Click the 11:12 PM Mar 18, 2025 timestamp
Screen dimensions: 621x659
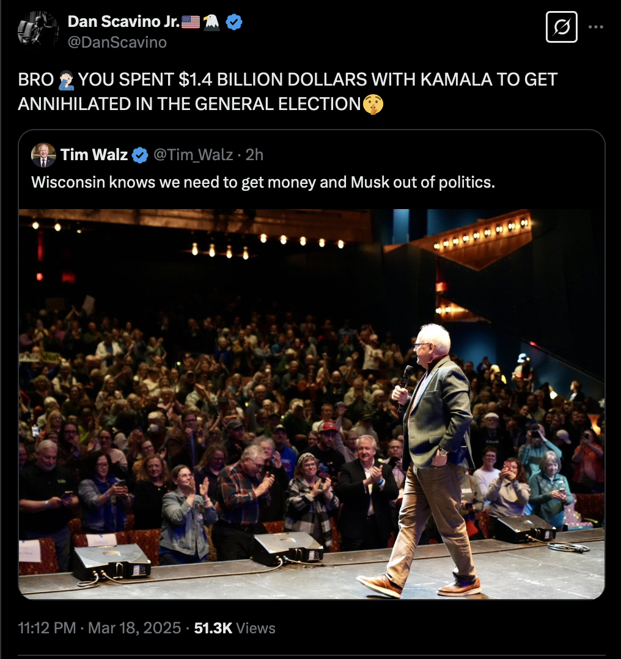pyautogui.click(x=99, y=628)
